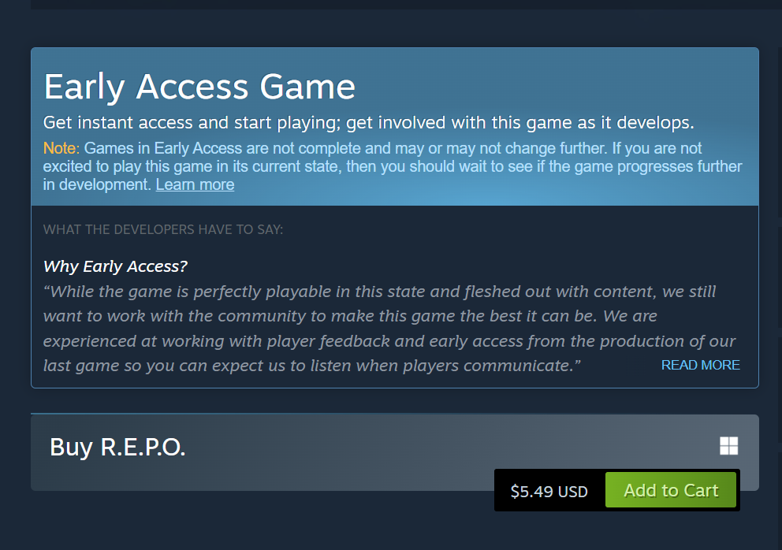Click the black price container beside Add to Cart
Image resolution: width=782 pixels, height=550 pixels.
(x=549, y=491)
